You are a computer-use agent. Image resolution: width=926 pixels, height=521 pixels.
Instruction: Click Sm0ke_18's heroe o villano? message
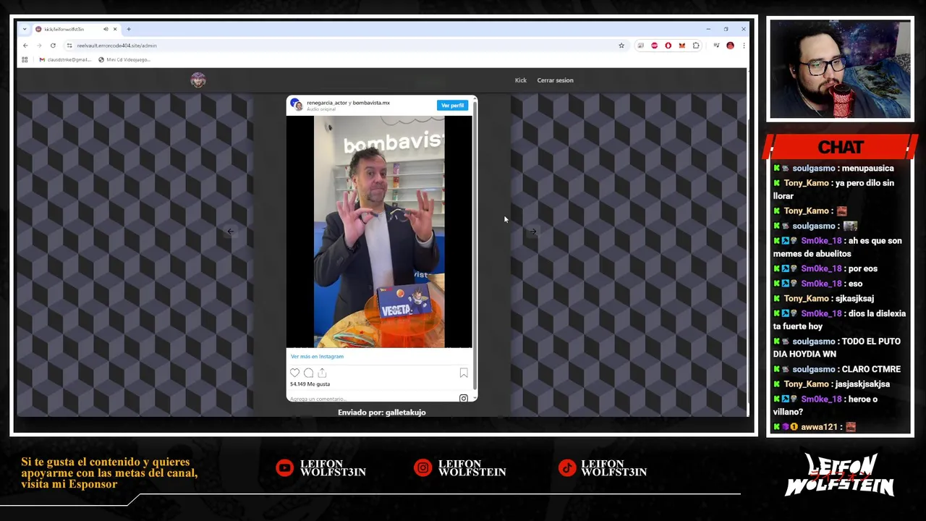pyautogui.click(x=825, y=406)
